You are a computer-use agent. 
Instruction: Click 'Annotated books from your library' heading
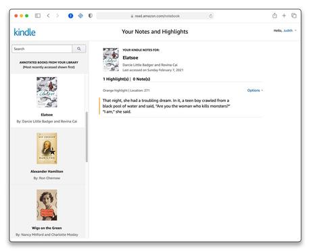49,62
